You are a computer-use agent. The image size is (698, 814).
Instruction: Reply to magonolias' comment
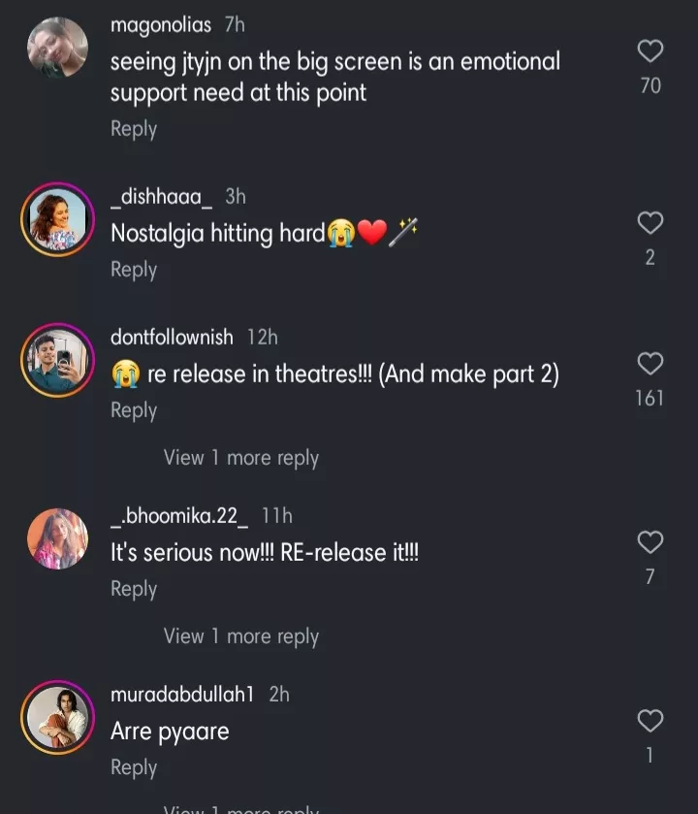click(134, 129)
